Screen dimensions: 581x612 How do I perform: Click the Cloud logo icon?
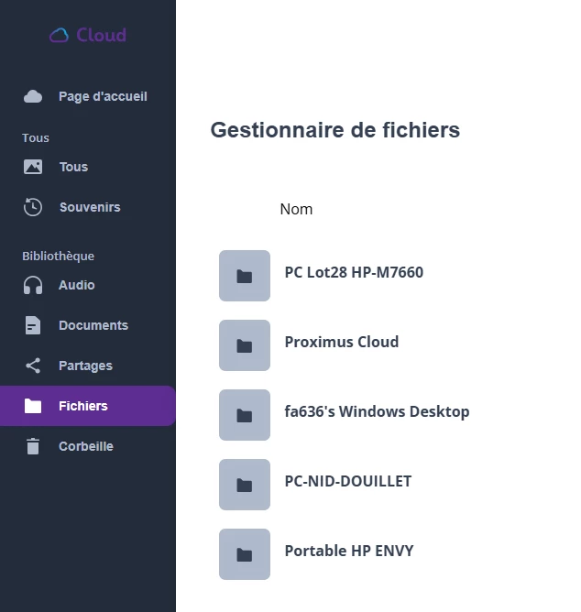click(x=60, y=36)
